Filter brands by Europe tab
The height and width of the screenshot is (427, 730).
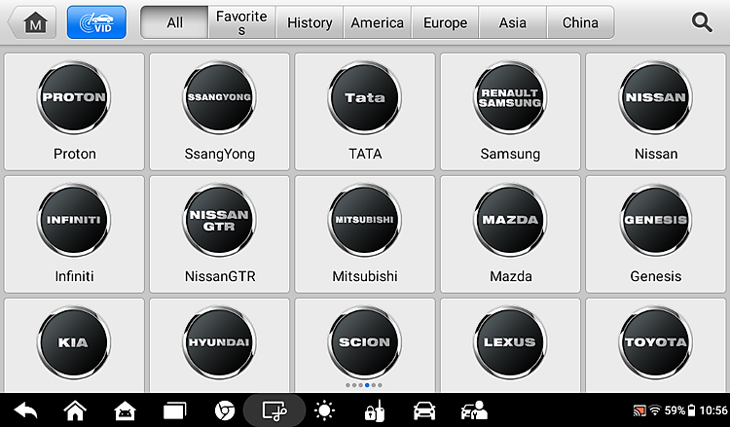(445, 22)
